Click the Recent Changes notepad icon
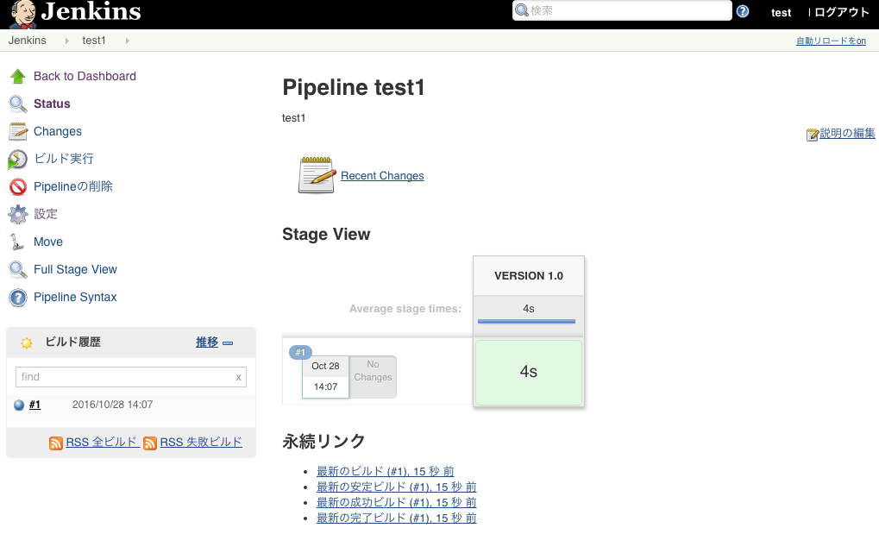879x553 pixels. pyautogui.click(x=316, y=175)
